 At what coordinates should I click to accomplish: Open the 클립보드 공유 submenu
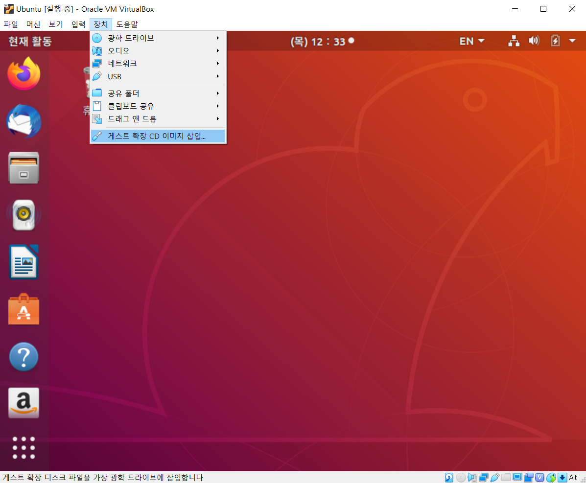coord(158,106)
